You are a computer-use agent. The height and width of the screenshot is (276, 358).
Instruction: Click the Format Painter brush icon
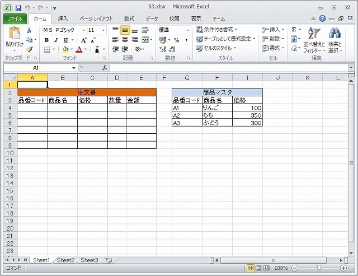[28, 49]
